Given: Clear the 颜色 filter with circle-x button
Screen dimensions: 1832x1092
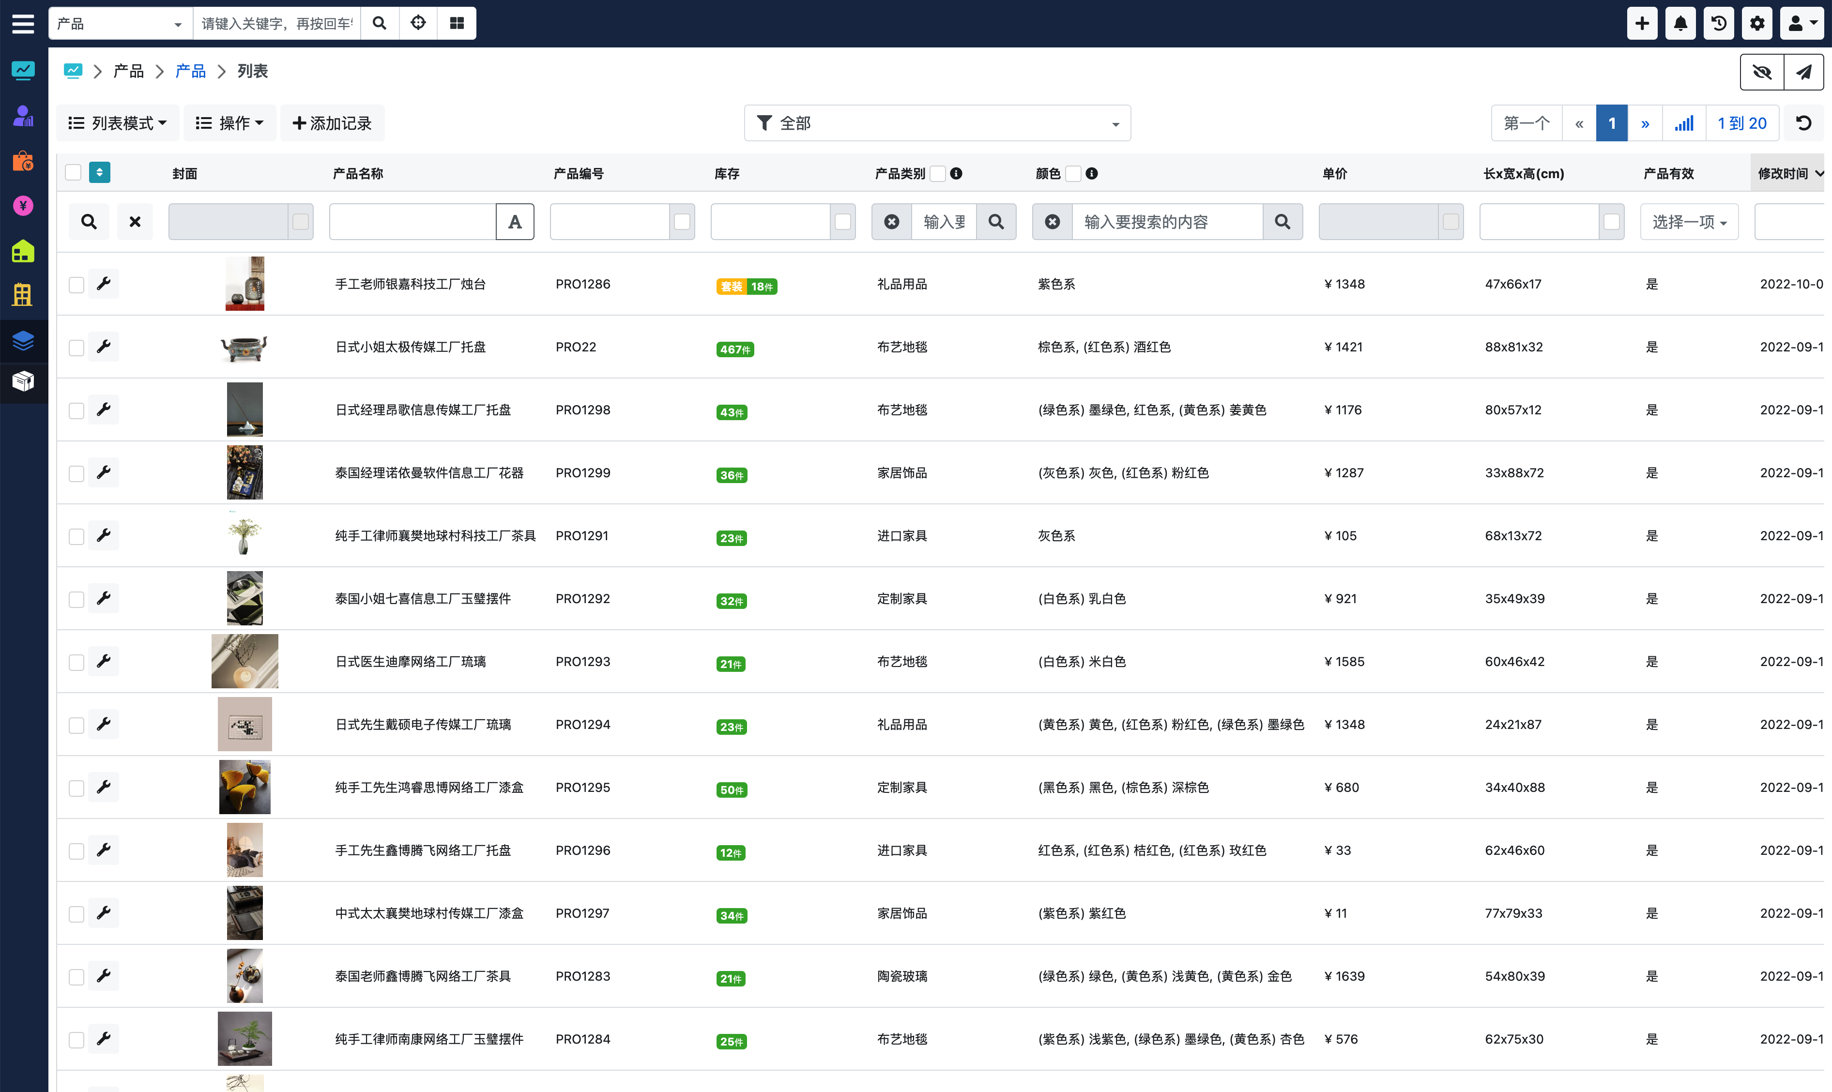Looking at the screenshot, I should pos(1053,222).
